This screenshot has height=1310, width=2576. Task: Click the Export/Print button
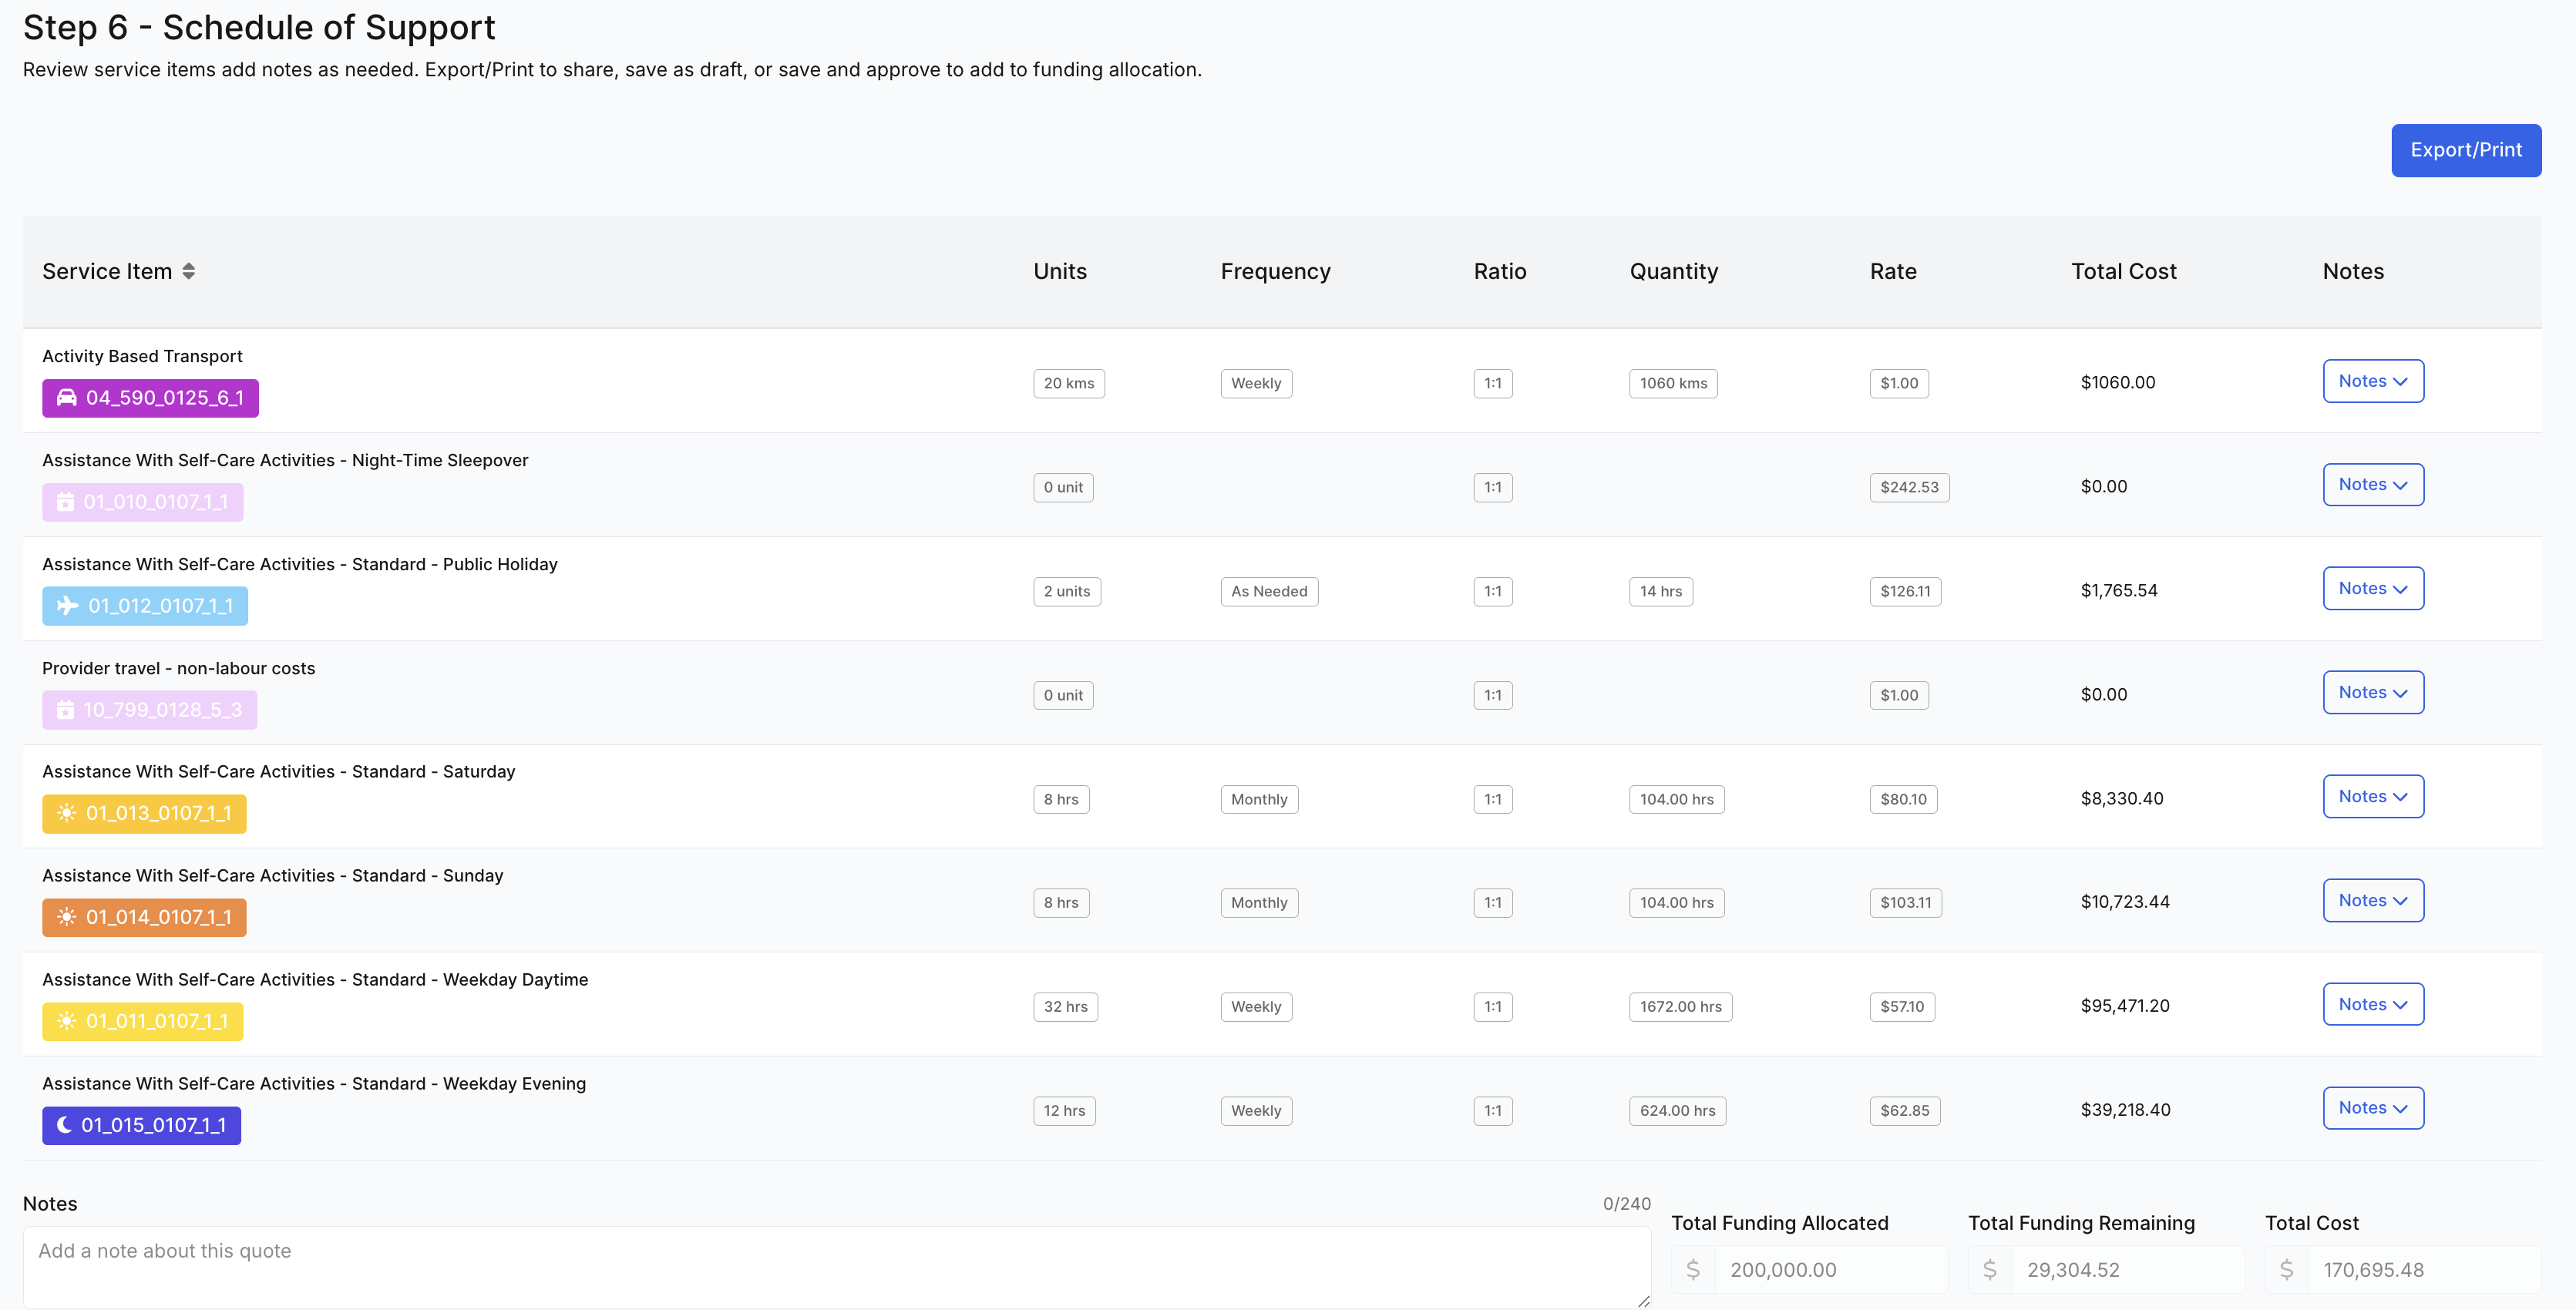tap(2466, 150)
